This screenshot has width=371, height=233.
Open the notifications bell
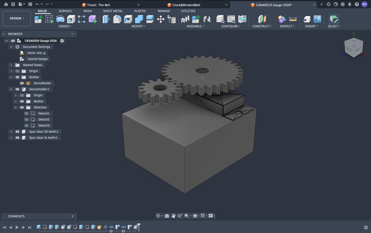(350, 4)
